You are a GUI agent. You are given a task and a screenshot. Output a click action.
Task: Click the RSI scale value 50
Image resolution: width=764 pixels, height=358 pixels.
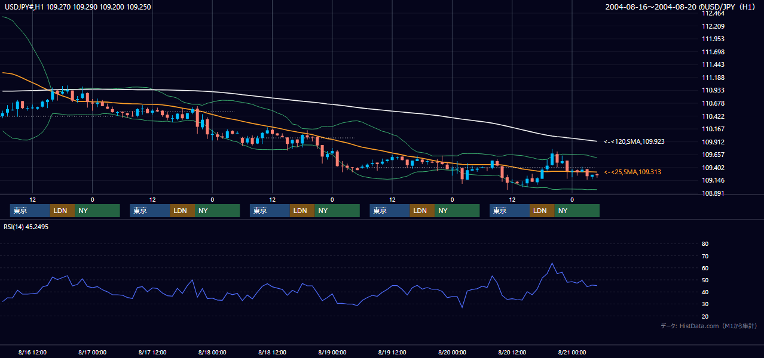click(x=705, y=280)
